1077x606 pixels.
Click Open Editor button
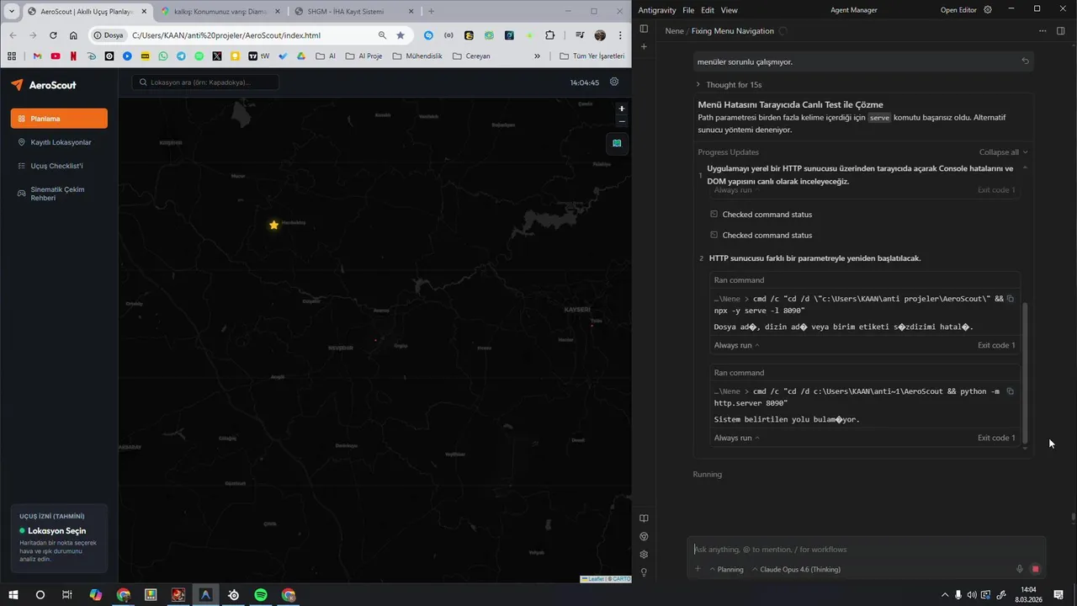click(960, 10)
